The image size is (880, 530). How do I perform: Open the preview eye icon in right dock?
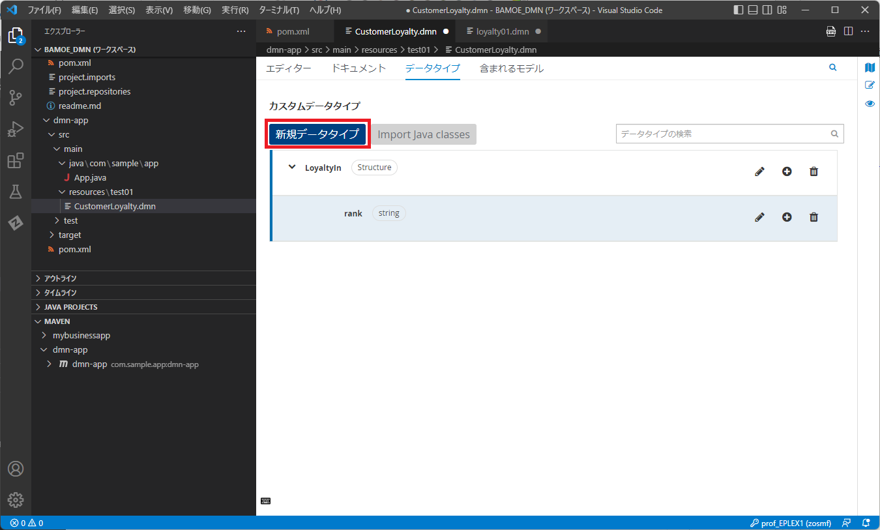pos(870,104)
